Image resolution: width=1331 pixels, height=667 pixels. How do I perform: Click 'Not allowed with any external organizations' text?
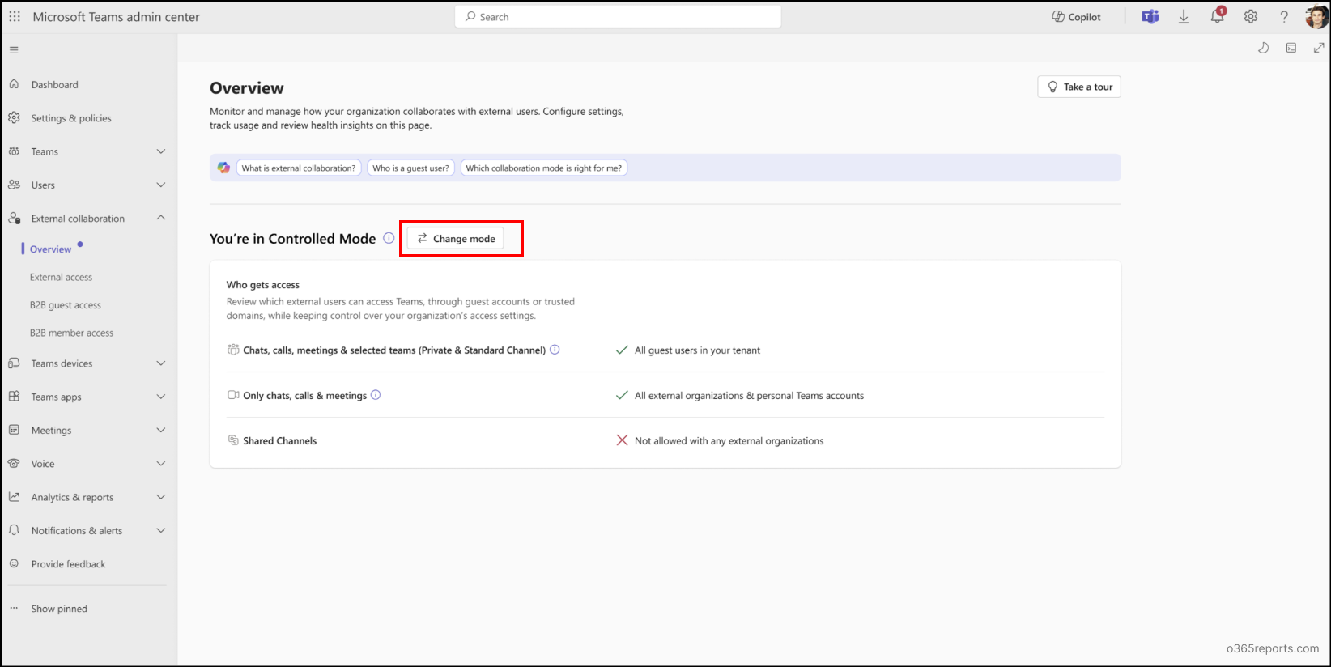click(x=729, y=441)
